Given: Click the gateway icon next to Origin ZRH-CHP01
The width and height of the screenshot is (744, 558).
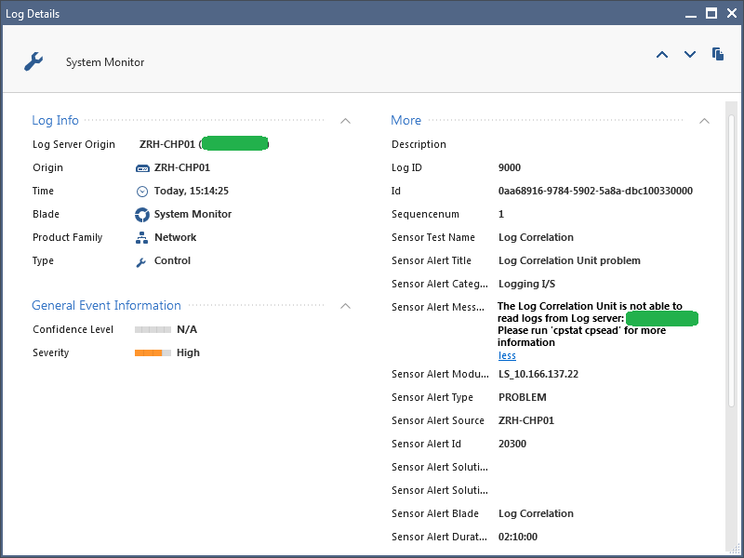Looking at the screenshot, I should click(x=142, y=168).
